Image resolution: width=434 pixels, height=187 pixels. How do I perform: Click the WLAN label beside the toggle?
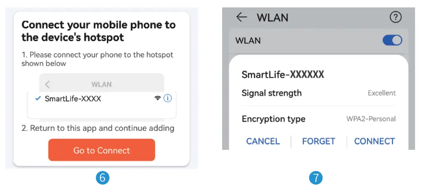(248, 40)
